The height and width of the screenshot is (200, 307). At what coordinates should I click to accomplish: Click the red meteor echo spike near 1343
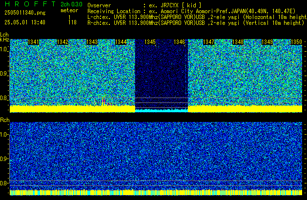103,101
